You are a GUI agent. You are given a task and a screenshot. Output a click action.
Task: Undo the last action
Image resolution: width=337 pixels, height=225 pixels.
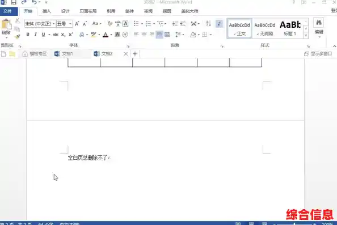pyautogui.click(x=34, y=2)
